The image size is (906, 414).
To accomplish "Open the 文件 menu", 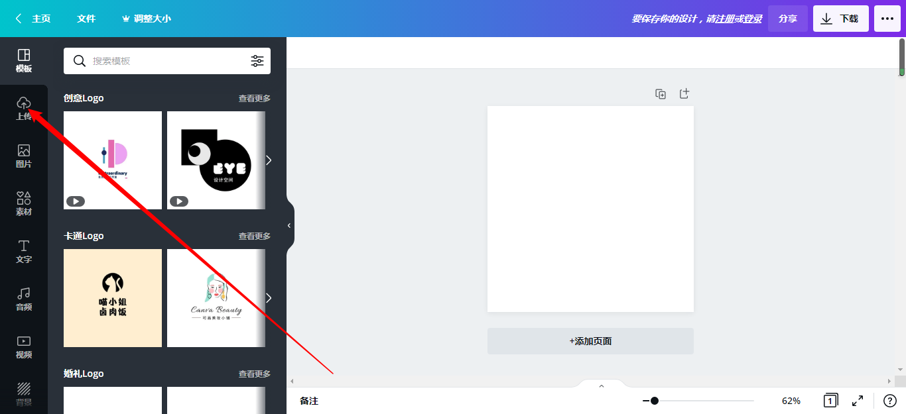I will (x=86, y=19).
